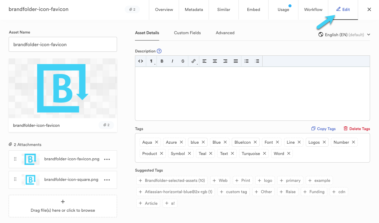
Task: Click the Description help question mark icon
Action: pyautogui.click(x=159, y=51)
